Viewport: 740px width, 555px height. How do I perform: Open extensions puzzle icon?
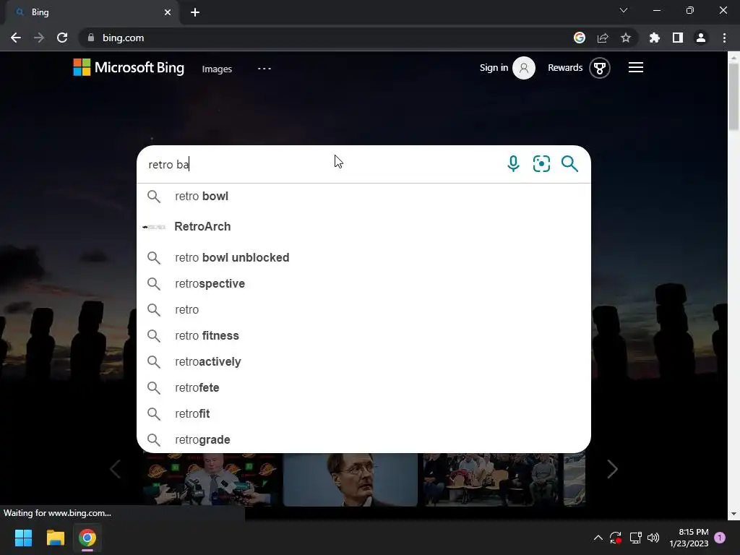tap(655, 38)
